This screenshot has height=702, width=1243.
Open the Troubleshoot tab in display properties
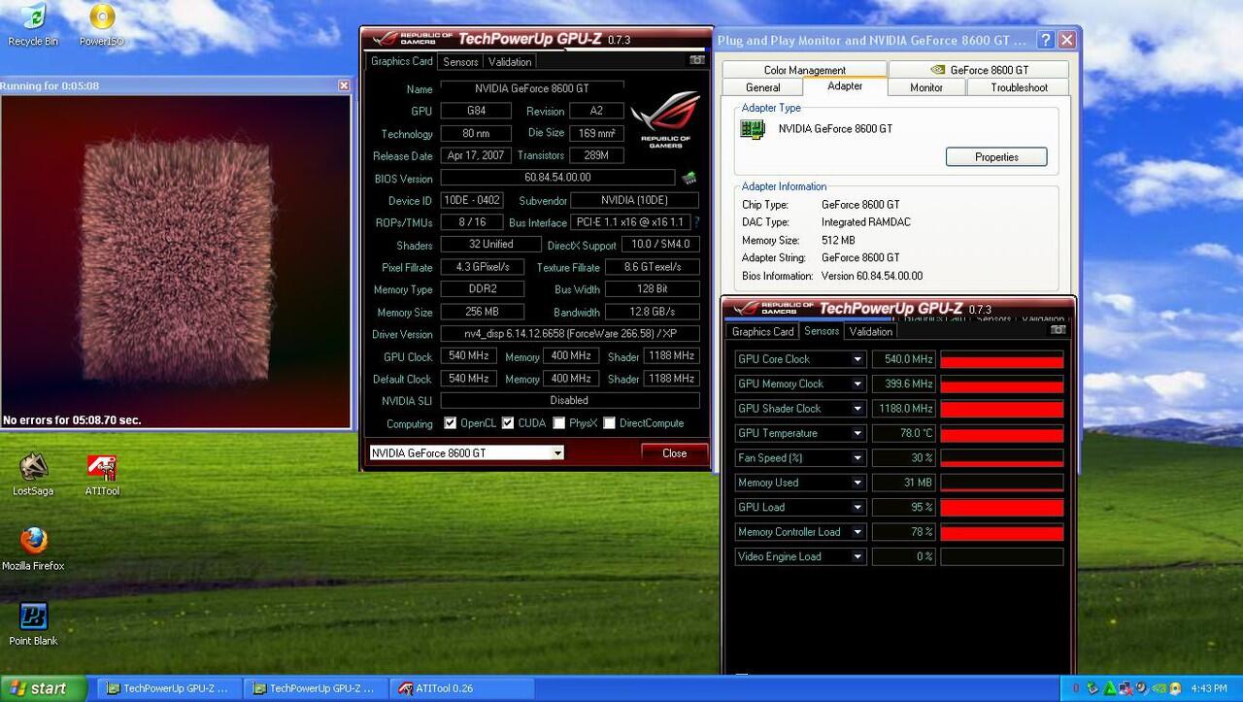[x=1019, y=87]
